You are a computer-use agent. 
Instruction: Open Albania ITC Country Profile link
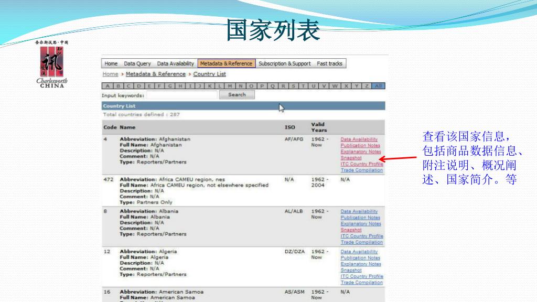(362, 236)
